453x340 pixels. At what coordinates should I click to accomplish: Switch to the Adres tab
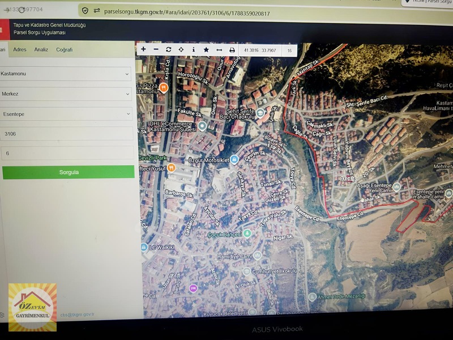coord(20,49)
